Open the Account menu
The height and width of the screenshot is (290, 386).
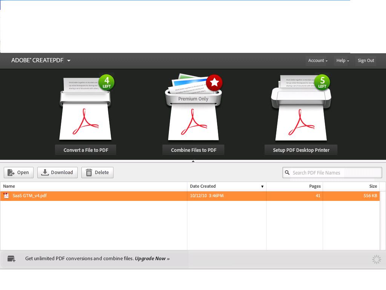pyautogui.click(x=317, y=60)
